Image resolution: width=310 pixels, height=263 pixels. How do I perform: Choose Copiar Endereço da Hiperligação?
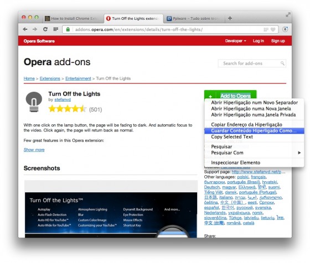point(254,125)
